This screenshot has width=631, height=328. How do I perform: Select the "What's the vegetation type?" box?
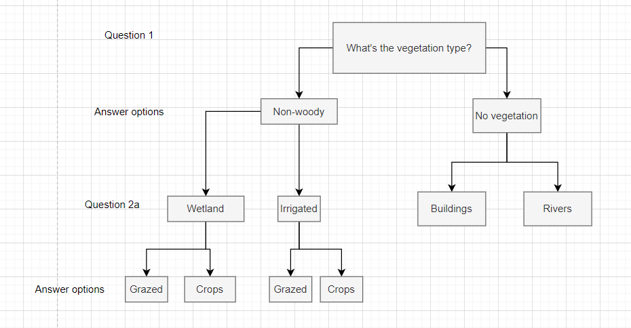409,48
